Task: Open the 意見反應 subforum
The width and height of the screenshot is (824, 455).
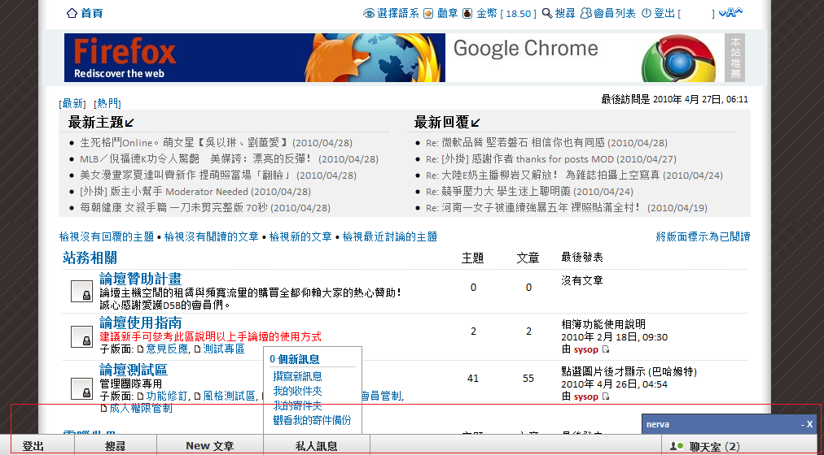Action: 167,349
